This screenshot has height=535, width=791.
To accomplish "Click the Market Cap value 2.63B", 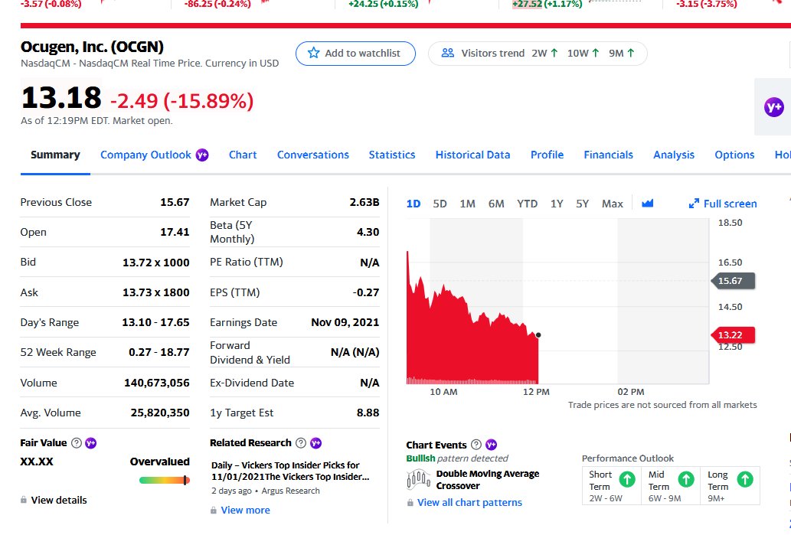I will point(364,202).
